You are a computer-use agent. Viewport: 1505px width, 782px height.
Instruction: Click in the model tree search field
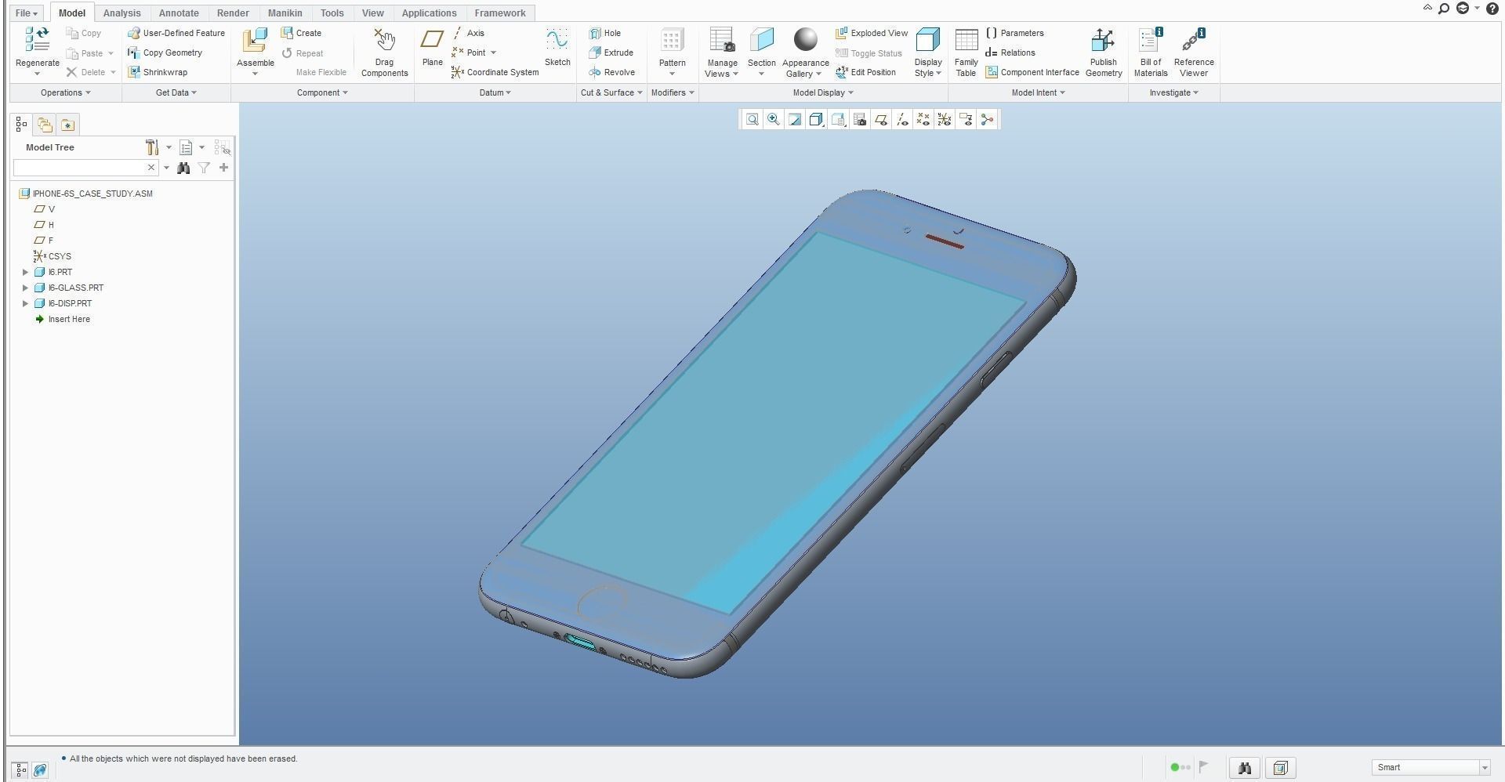click(x=80, y=168)
